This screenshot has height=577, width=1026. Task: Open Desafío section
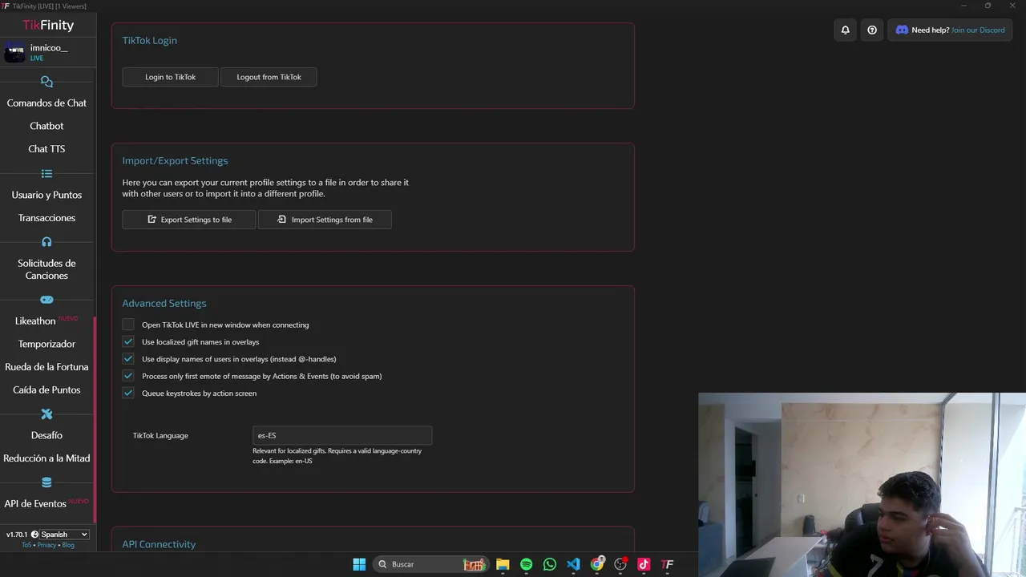pos(46,435)
